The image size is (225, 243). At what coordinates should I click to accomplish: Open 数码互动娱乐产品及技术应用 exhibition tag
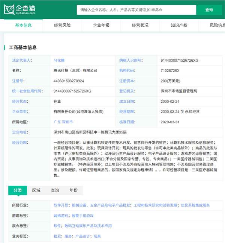(88, 226)
